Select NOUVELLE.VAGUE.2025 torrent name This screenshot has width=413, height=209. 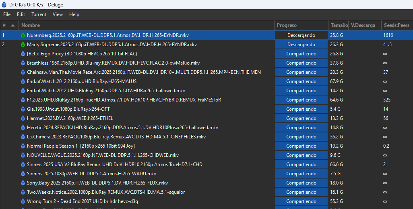(x=103, y=155)
